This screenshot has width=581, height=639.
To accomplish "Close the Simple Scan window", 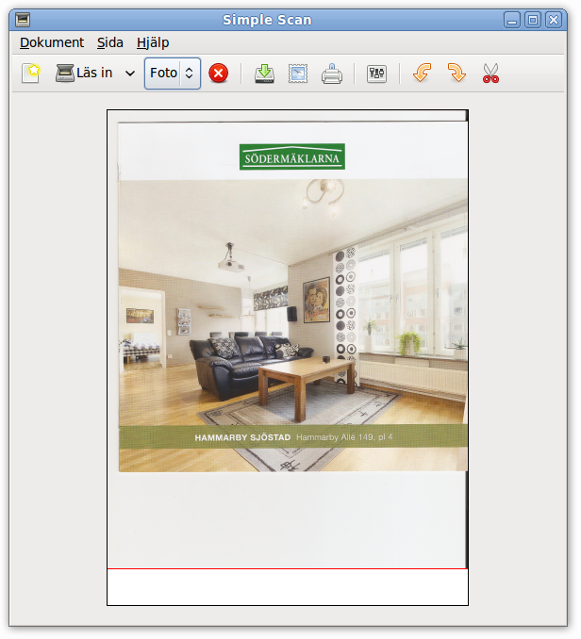I will (554, 20).
